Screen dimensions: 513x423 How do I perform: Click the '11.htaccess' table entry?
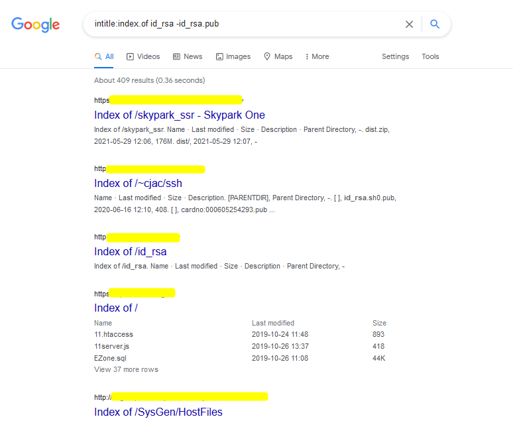(x=113, y=334)
